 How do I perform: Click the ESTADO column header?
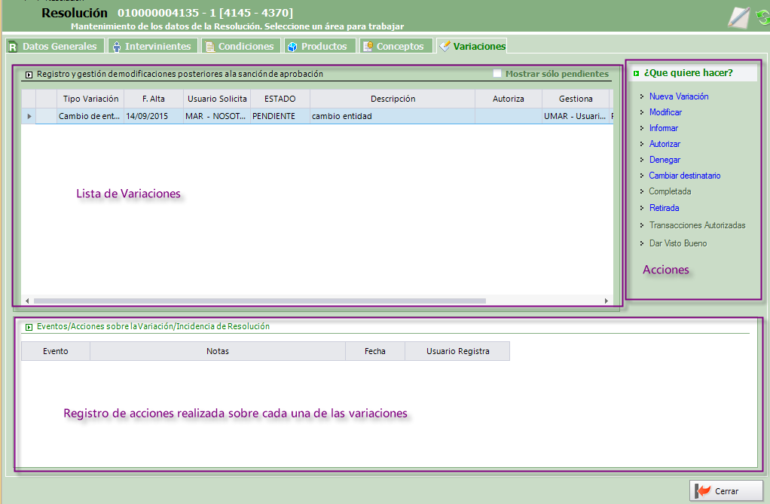(280, 99)
